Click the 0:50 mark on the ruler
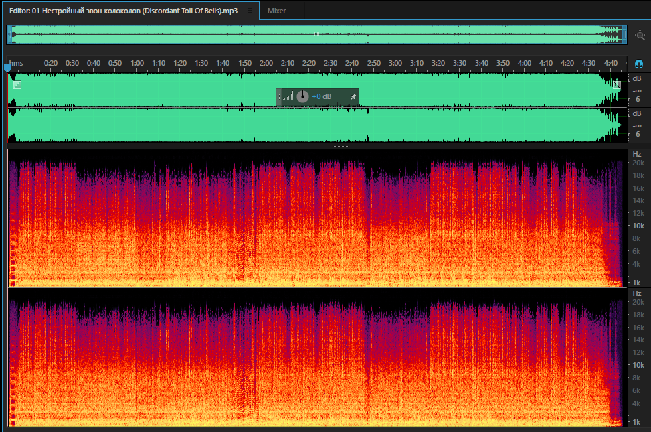651x432 pixels. 115,63
